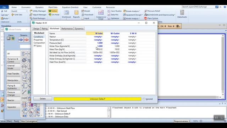227x128 pixels.
Task: Select Properties in Worksheet list
Action: point(38,40)
